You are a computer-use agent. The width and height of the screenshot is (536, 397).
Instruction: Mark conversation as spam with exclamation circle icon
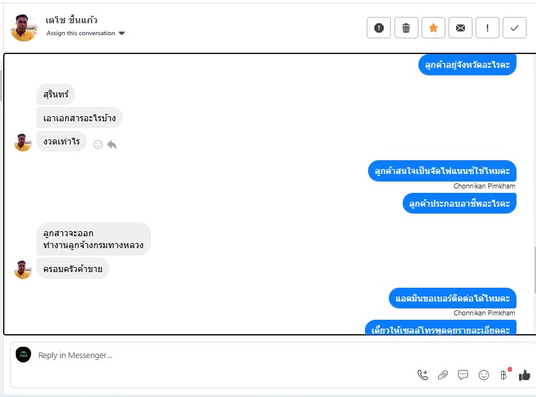tap(379, 28)
